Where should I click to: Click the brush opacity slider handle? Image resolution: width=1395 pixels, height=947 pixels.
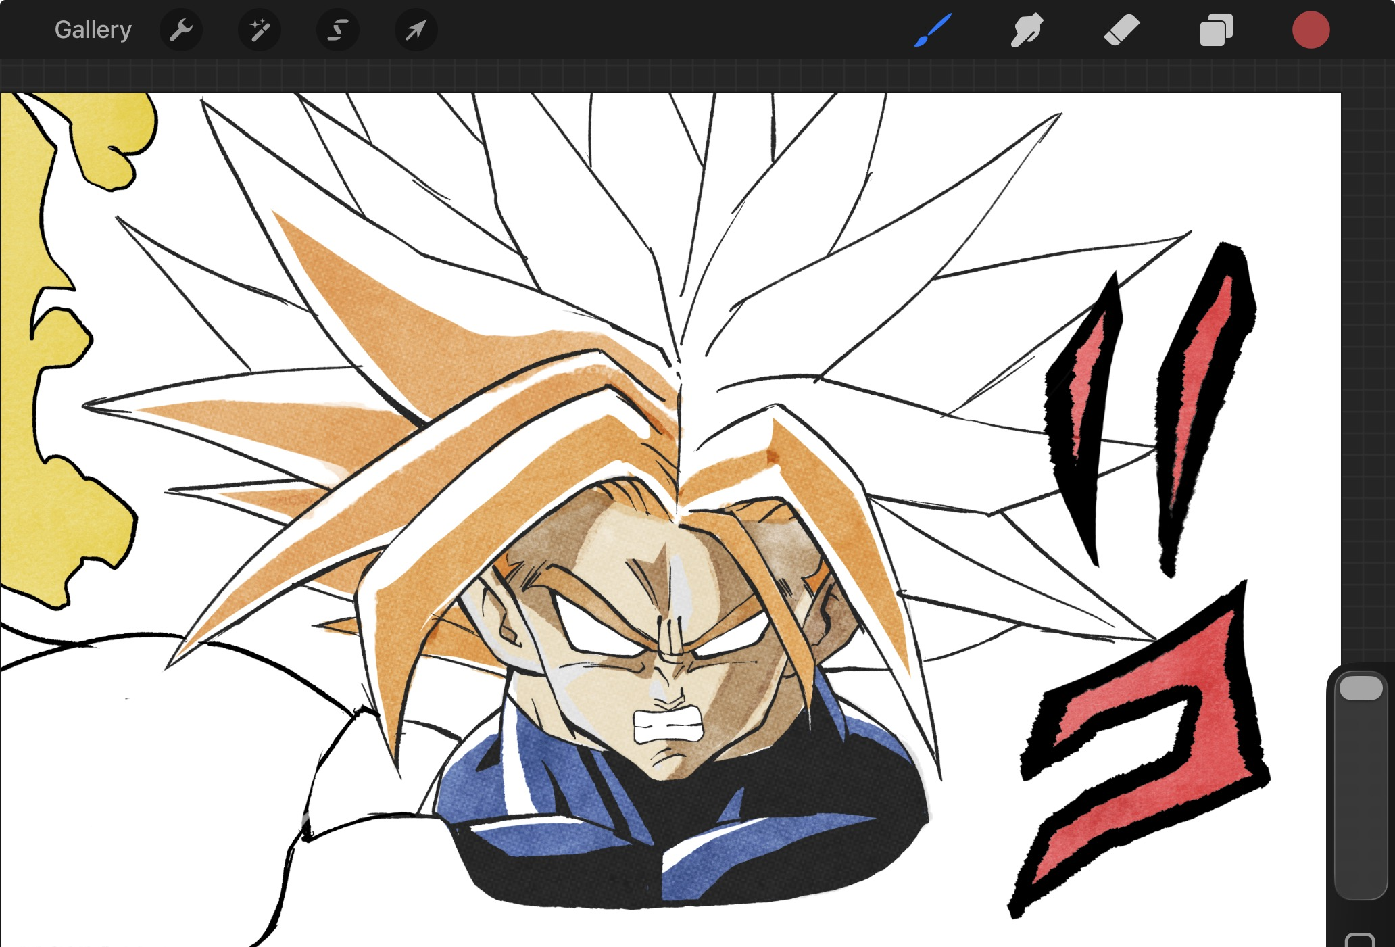pyautogui.click(x=1361, y=688)
